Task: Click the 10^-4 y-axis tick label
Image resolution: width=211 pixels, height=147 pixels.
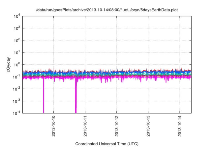Action: pos(16,114)
